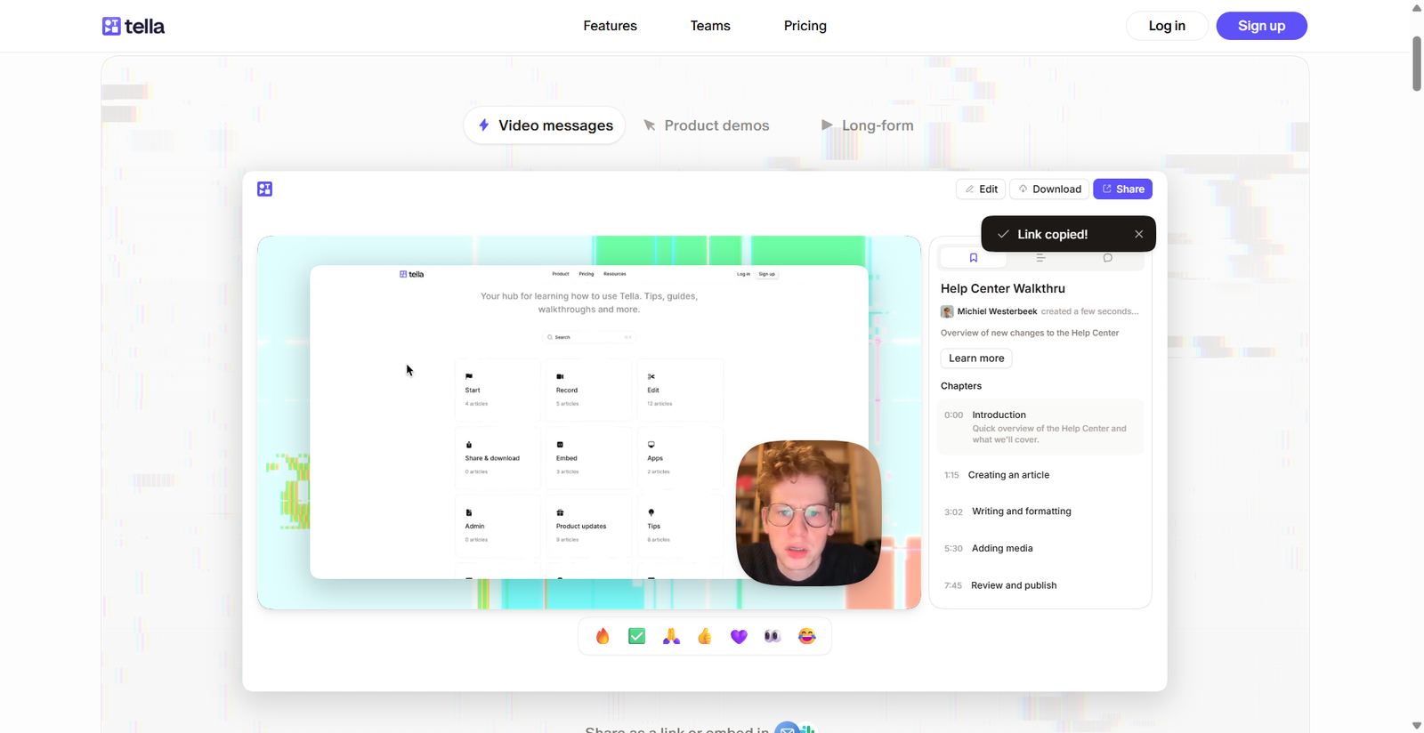Open the transcript lines panel tab
1424x733 pixels.
(1040, 258)
